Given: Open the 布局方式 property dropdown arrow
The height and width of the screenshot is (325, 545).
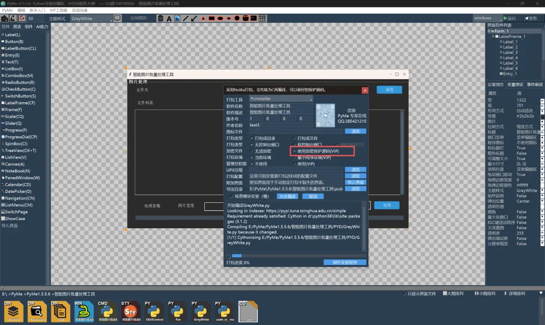Looking at the screenshot, I should pos(542,111).
